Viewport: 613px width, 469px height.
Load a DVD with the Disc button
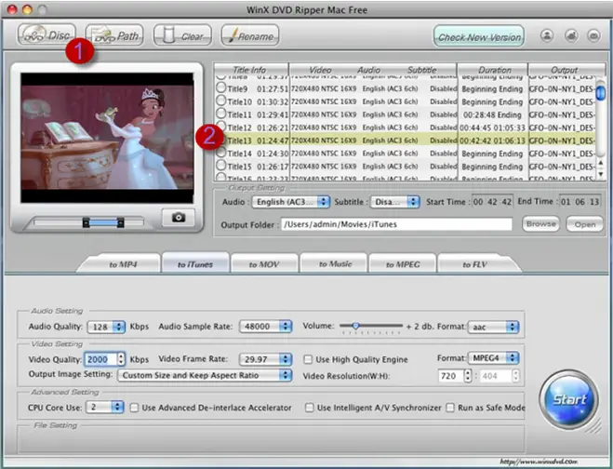pyautogui.click(x=47, y=35)
